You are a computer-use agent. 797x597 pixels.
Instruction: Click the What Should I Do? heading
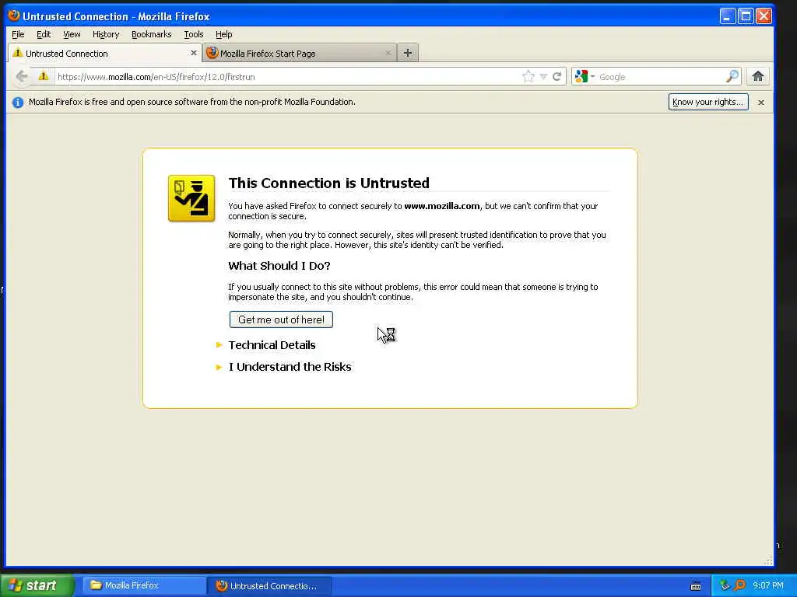[x=279, y=266]
